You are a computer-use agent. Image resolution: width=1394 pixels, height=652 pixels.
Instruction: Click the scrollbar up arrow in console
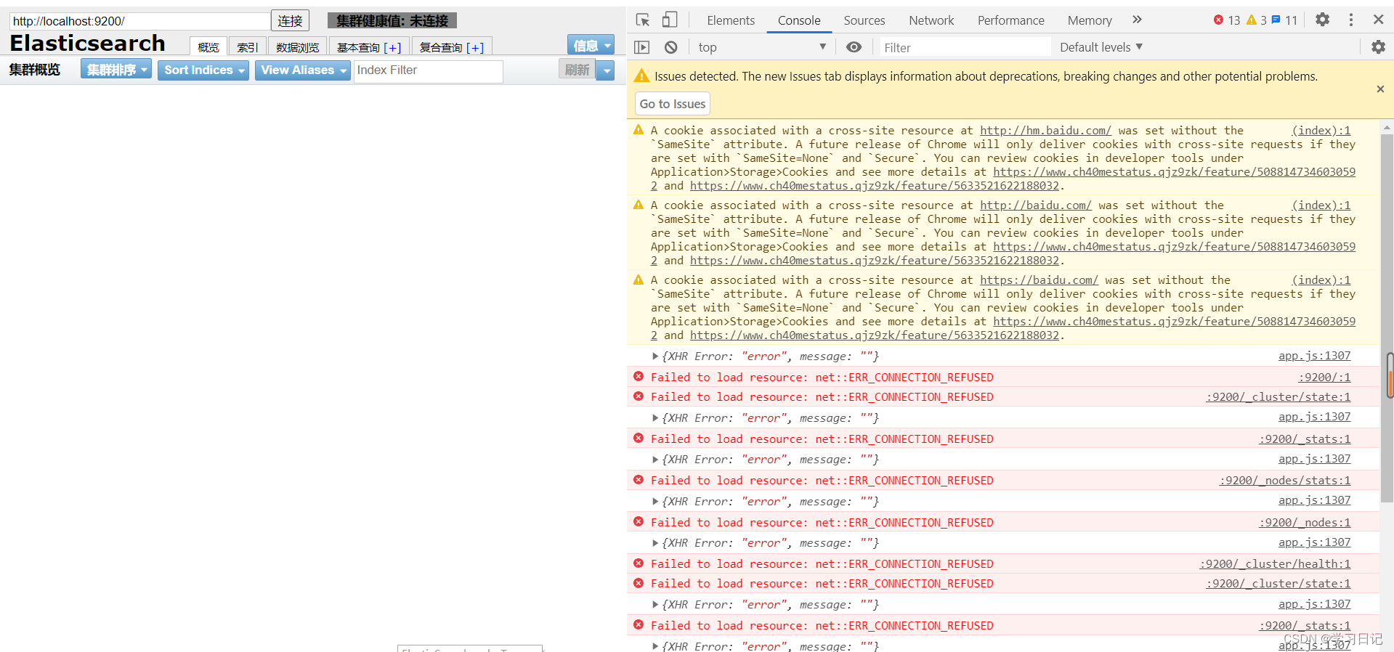pos(1387,128)
